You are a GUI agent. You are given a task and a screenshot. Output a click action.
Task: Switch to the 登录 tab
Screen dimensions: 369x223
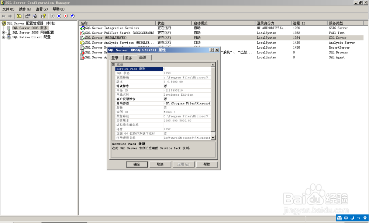pos(115,57)
